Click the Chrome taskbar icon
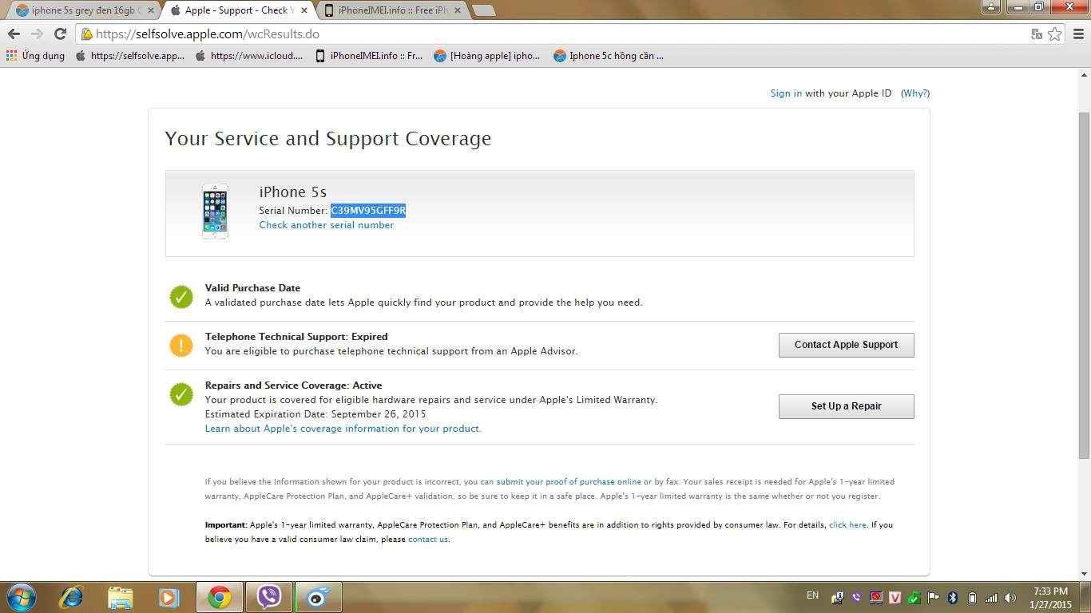Screen dimensions: 1091x613 click(220, 597)
